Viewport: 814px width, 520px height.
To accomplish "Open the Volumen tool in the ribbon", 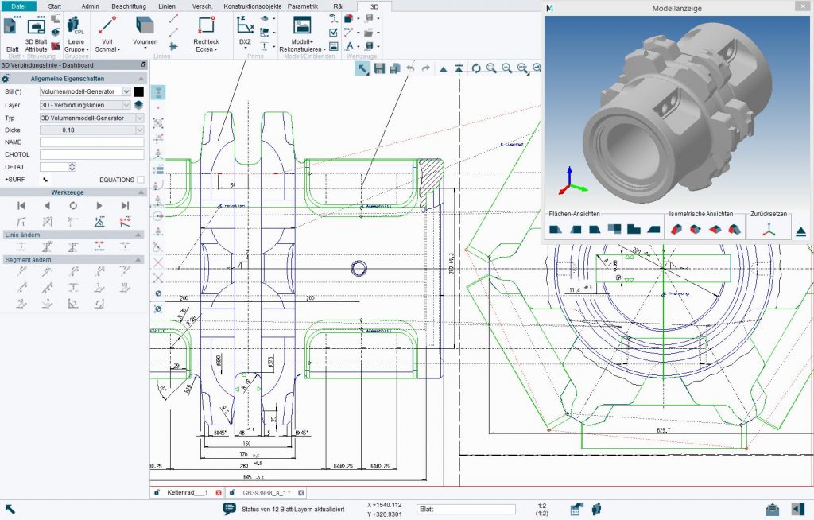I will [145, 26].
